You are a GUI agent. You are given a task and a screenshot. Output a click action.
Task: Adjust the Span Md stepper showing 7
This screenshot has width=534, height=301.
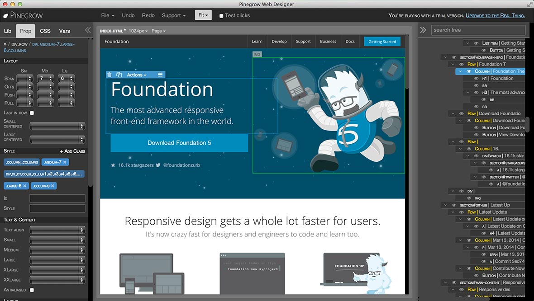(45, 79)
